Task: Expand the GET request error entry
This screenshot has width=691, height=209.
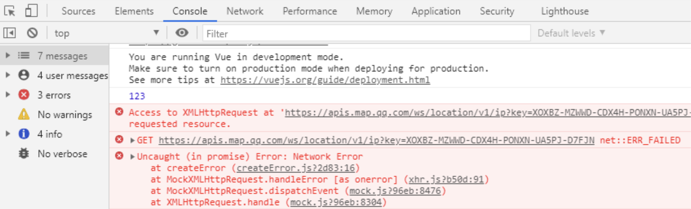Action: tap(132, 140)
